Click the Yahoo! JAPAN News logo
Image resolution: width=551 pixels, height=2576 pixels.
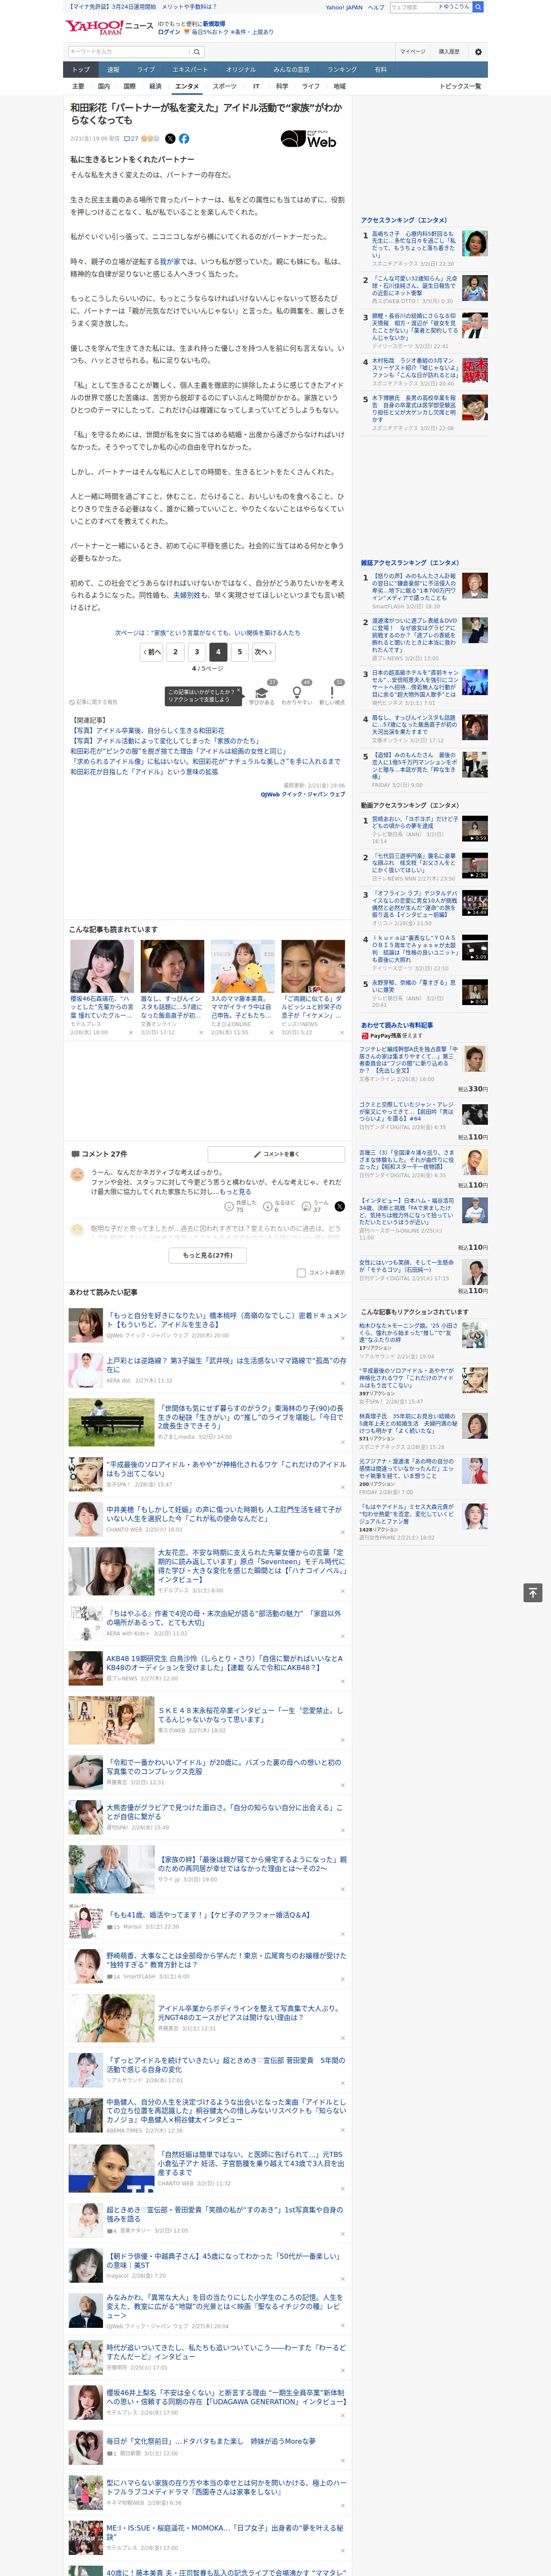coord(110,27)
